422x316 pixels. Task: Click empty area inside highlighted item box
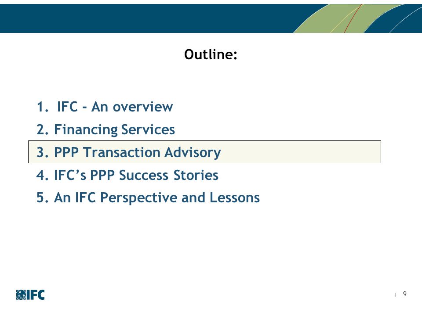pyautogui.click(x=302, y=152)
